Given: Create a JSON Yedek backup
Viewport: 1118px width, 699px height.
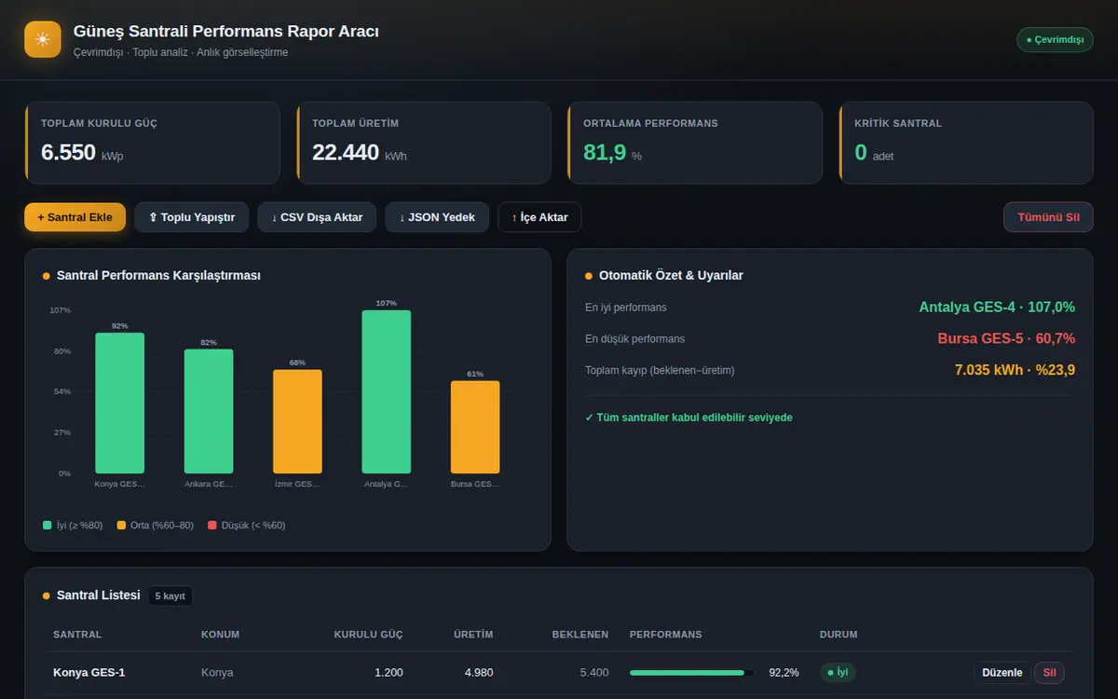Looking at the screenshot, I should (x=437, y=217).
